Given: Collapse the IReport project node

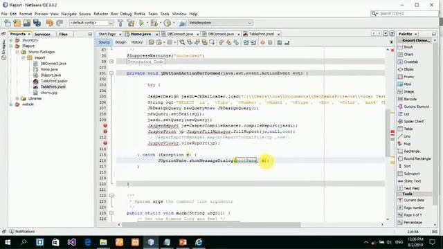Looking at the screenshot, I should (x=11, y=46).
